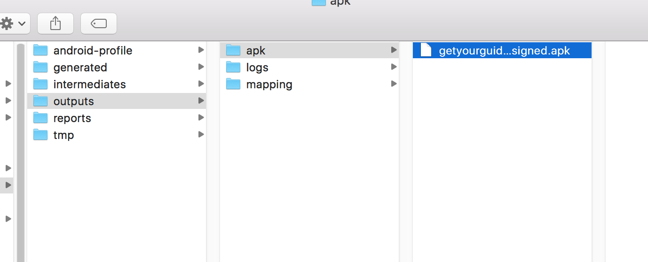Click the logs folder icon

[x=233, y=67]
